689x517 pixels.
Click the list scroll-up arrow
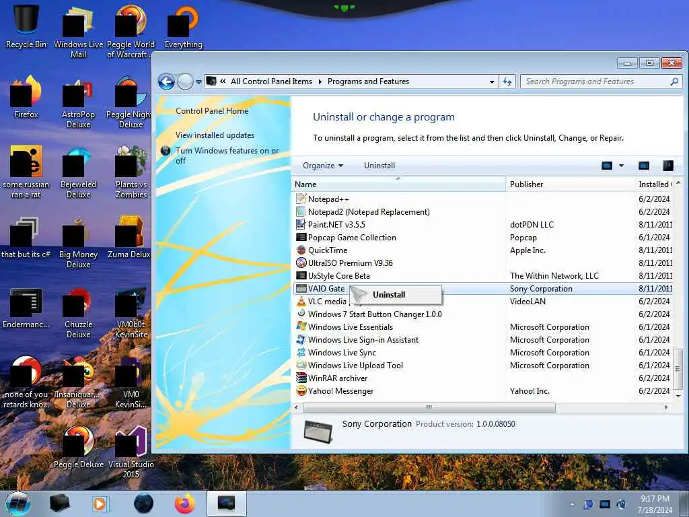(x=678, y=183)
